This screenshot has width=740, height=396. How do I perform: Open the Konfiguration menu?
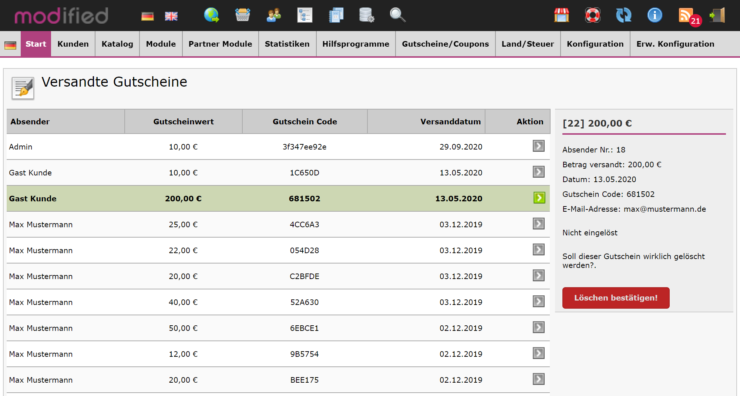point(595,44)
